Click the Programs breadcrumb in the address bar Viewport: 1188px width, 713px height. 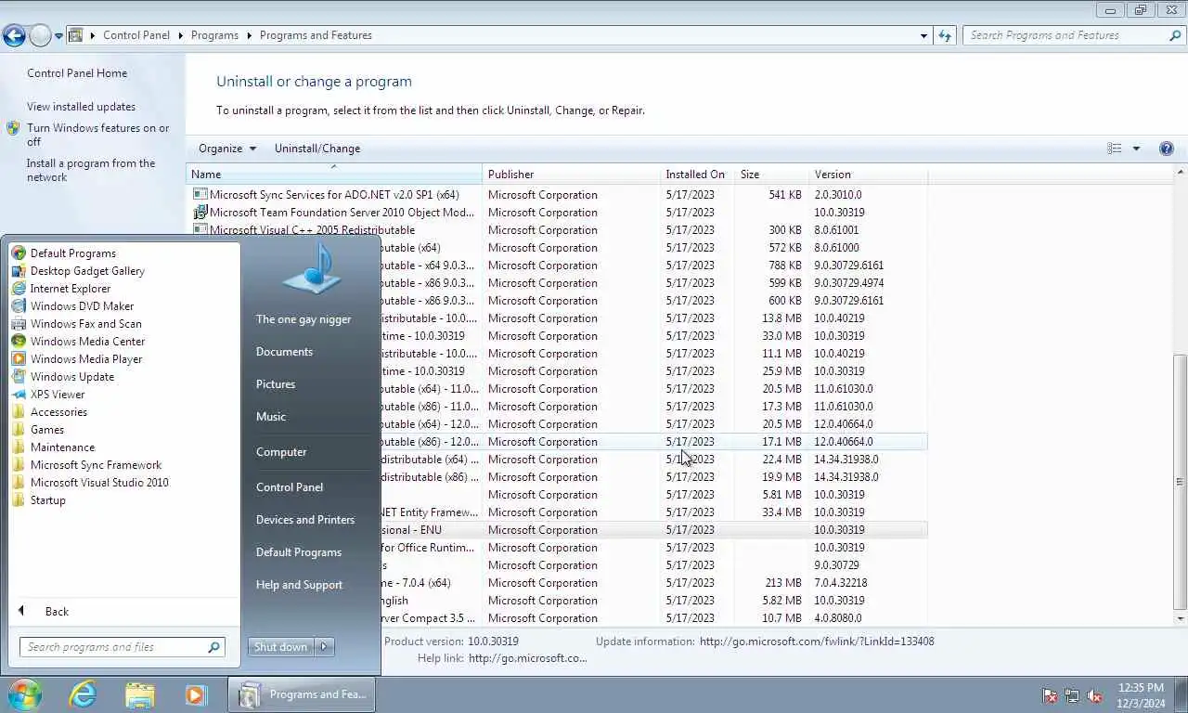[x=214, y=35]
